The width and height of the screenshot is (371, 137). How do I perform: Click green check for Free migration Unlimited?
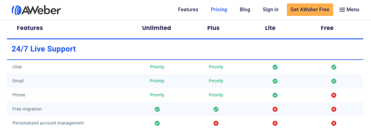tap(157, 109)
